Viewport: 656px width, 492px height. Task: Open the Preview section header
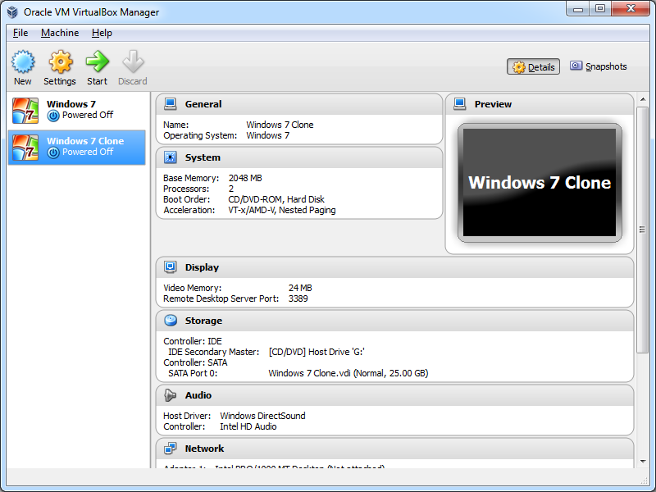click(493, 104)
